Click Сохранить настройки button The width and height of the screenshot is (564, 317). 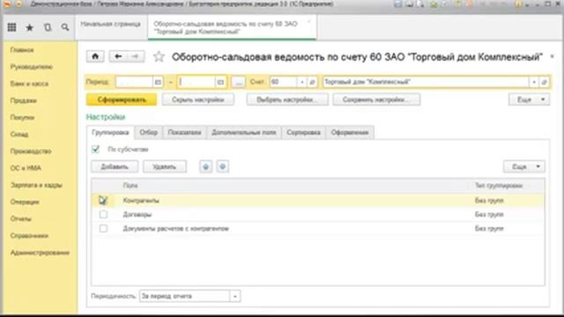pos(376,100)
